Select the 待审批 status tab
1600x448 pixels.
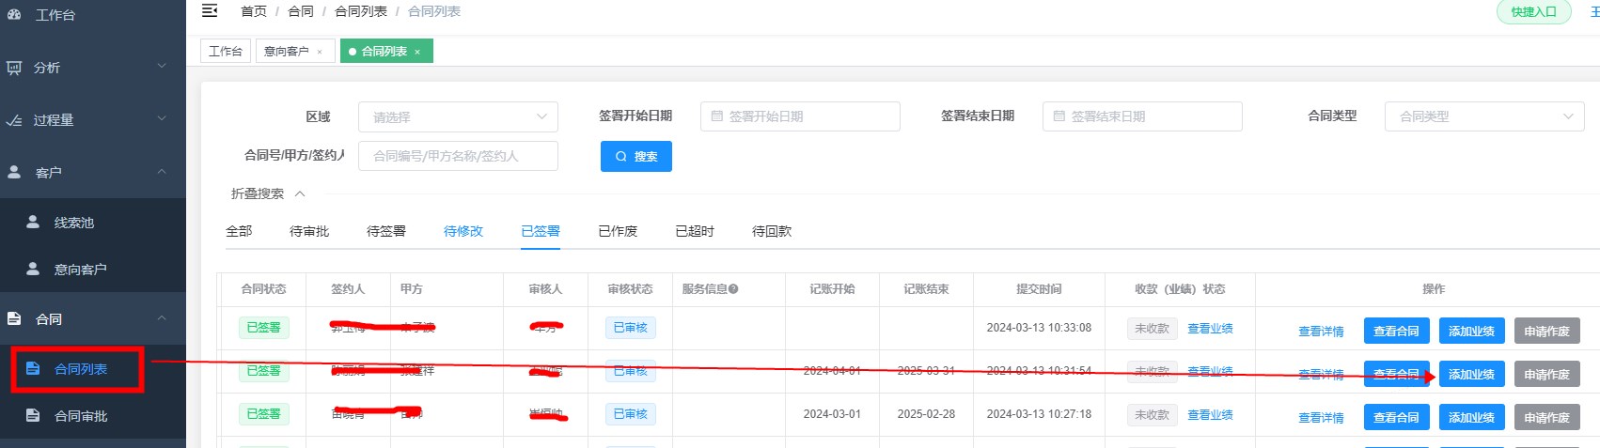[x=309, y=231]
